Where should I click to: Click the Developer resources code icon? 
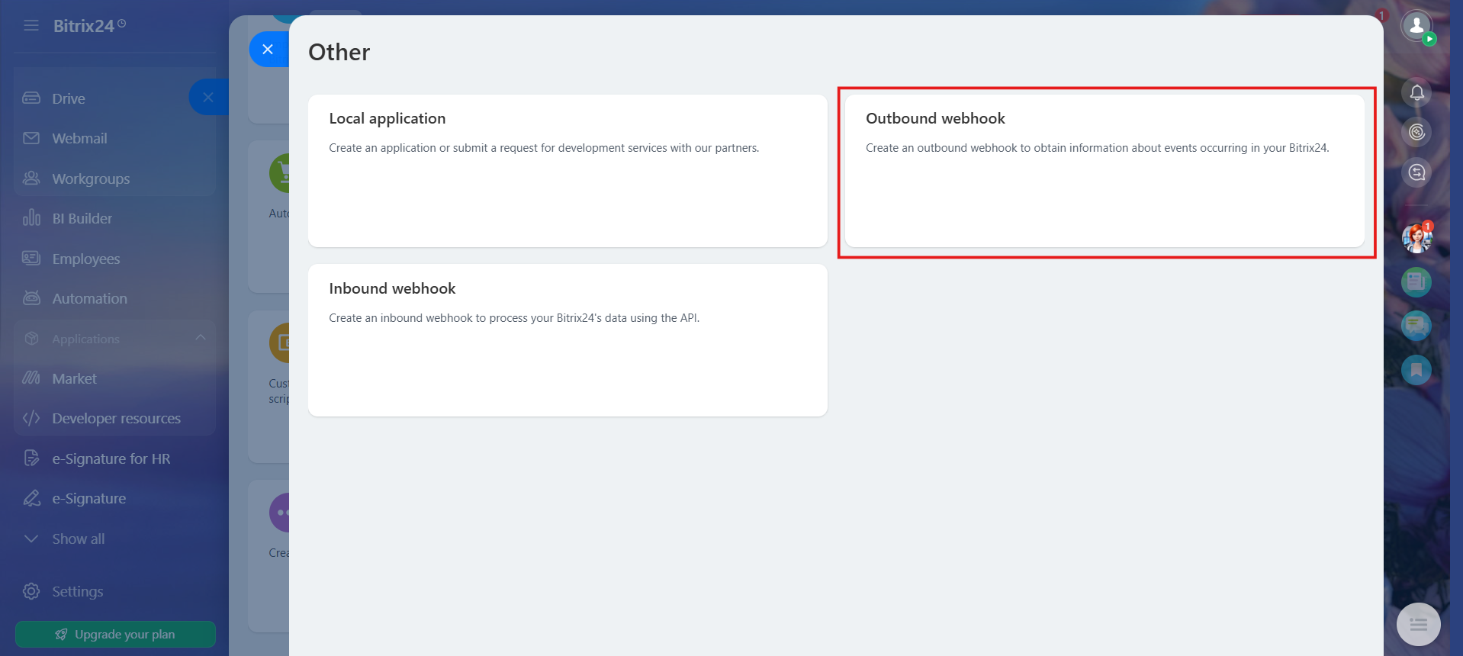click(31, 418)
